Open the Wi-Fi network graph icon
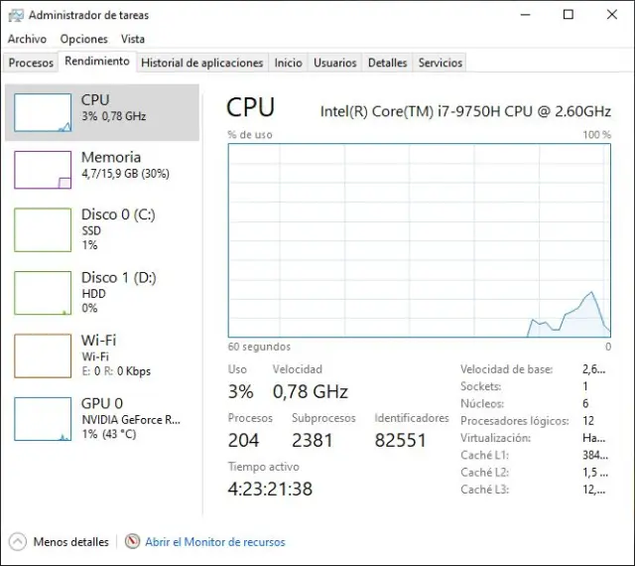The width and height of the screenshot is (635, 566). 43,355
